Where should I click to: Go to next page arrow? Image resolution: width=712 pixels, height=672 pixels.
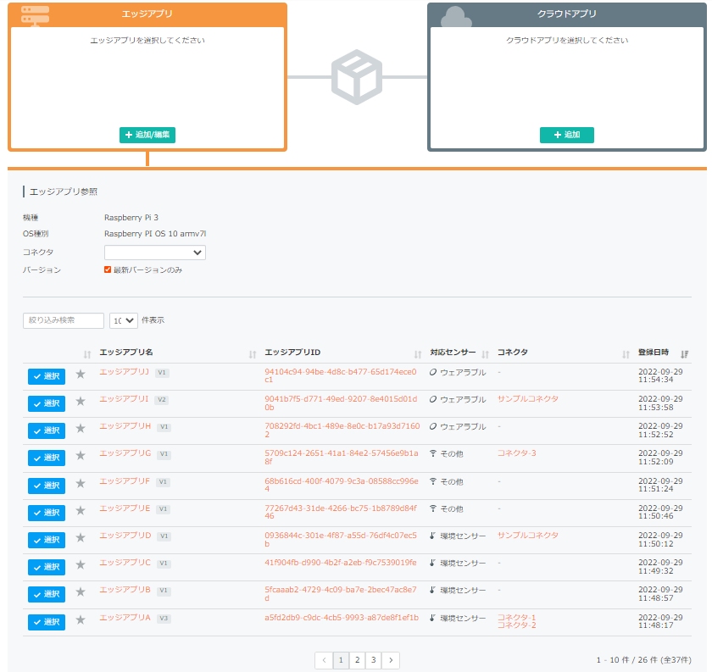[x=391, y=660]
